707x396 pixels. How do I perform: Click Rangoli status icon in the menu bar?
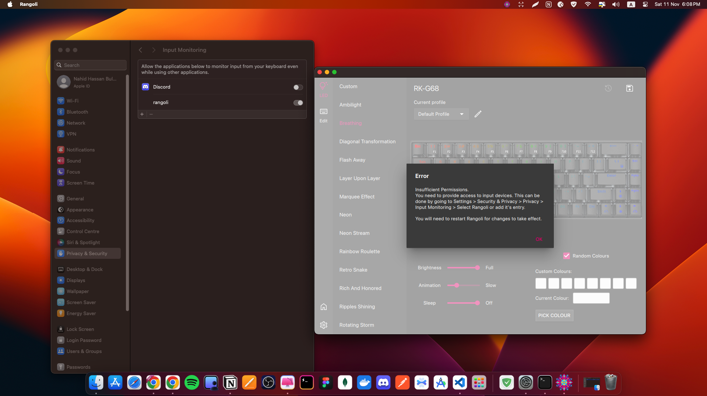pyautogui.click(x=507, y=4)
